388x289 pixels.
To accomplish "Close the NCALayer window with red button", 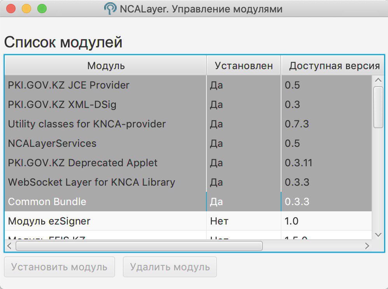I will (10, 9).
